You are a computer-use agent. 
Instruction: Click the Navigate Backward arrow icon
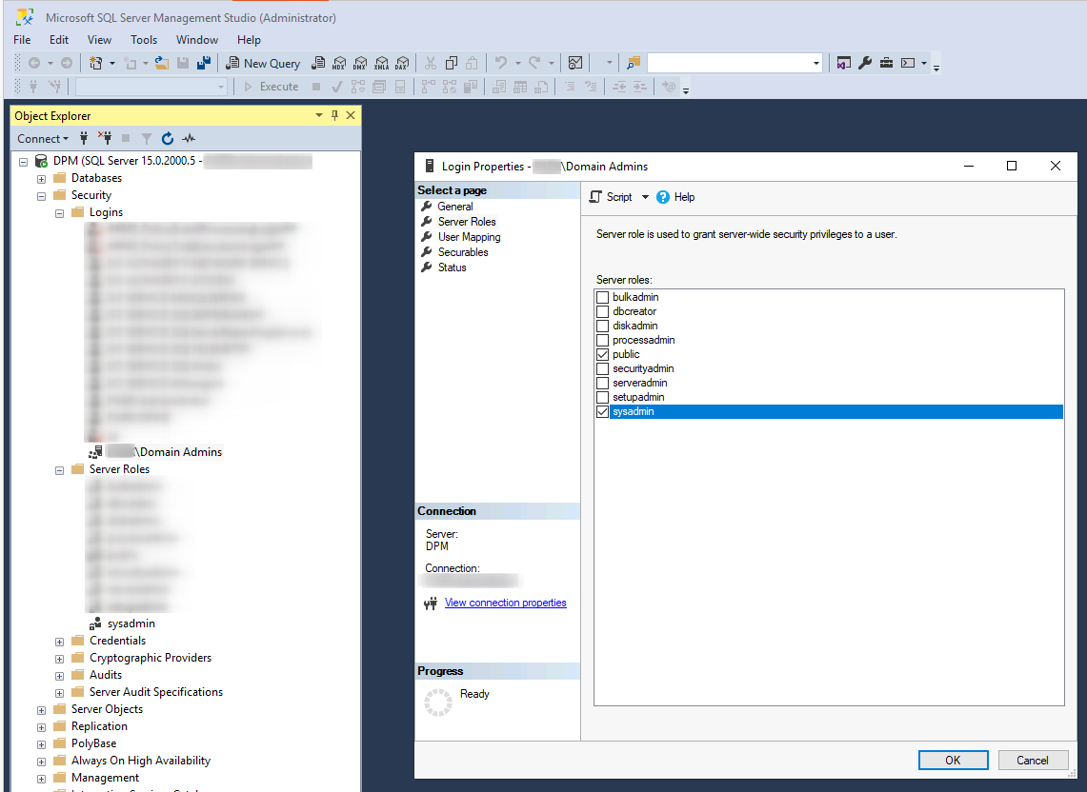pyautogui.click(x=34, y=63)
